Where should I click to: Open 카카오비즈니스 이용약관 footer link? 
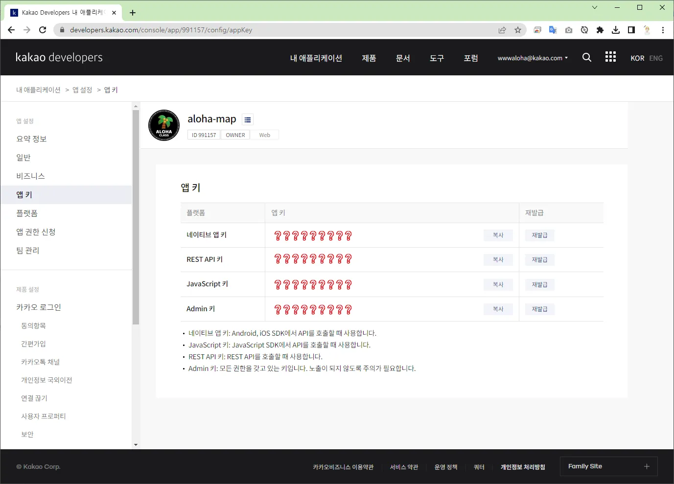pos(343,467)
